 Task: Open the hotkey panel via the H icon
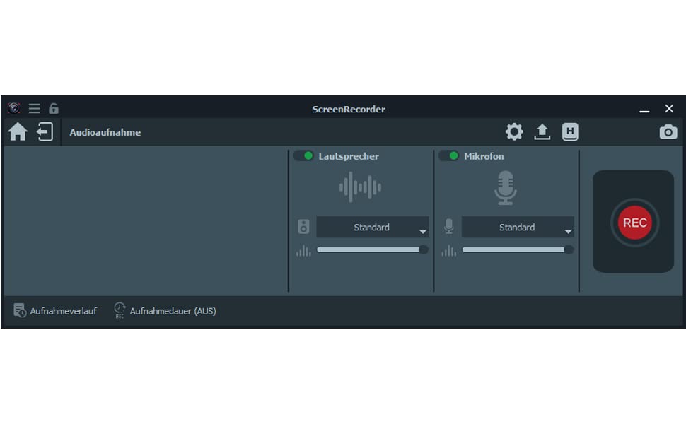(570, 131)
